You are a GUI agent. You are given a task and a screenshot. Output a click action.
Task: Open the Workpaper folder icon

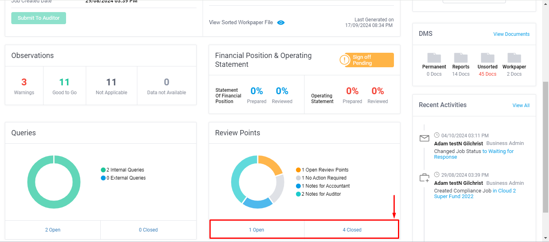(x=514, y=58)
